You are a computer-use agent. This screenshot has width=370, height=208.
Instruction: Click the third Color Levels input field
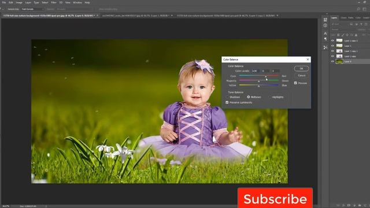point(275,70)
